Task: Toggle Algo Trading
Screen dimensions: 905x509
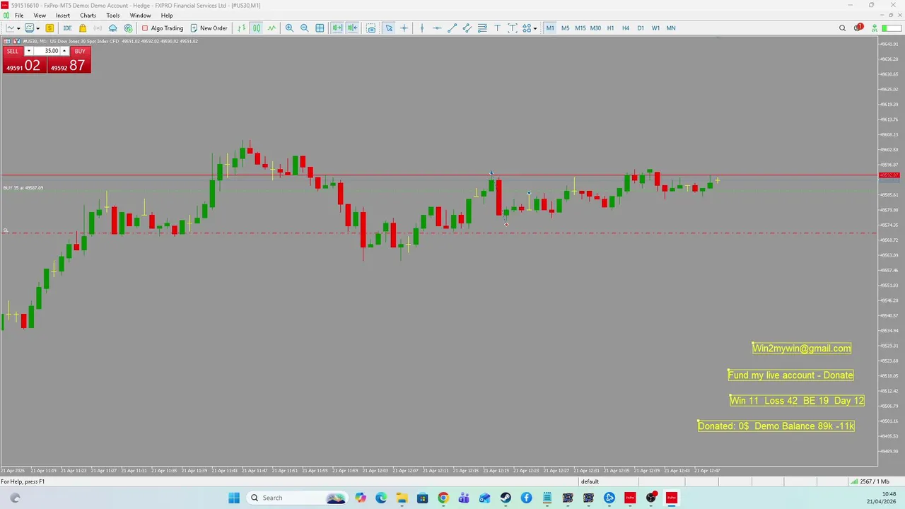Action: 162,28
